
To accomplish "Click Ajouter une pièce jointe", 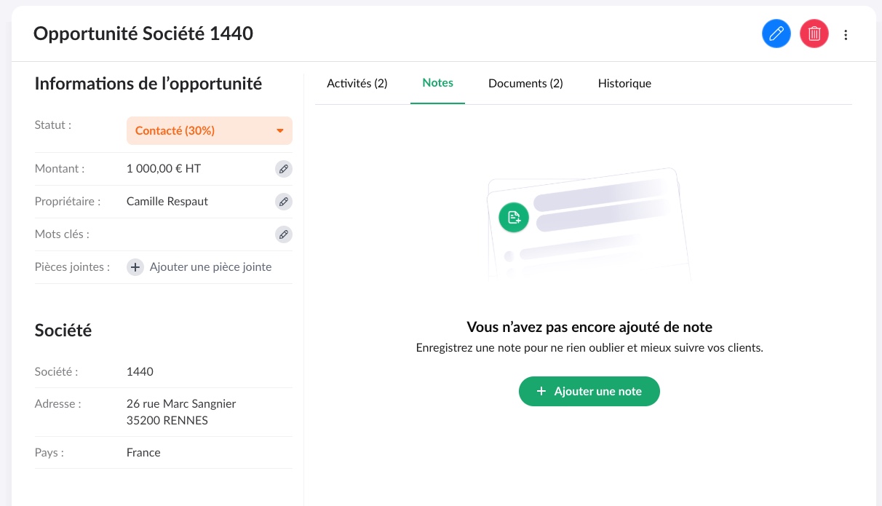I will (210, 267).
